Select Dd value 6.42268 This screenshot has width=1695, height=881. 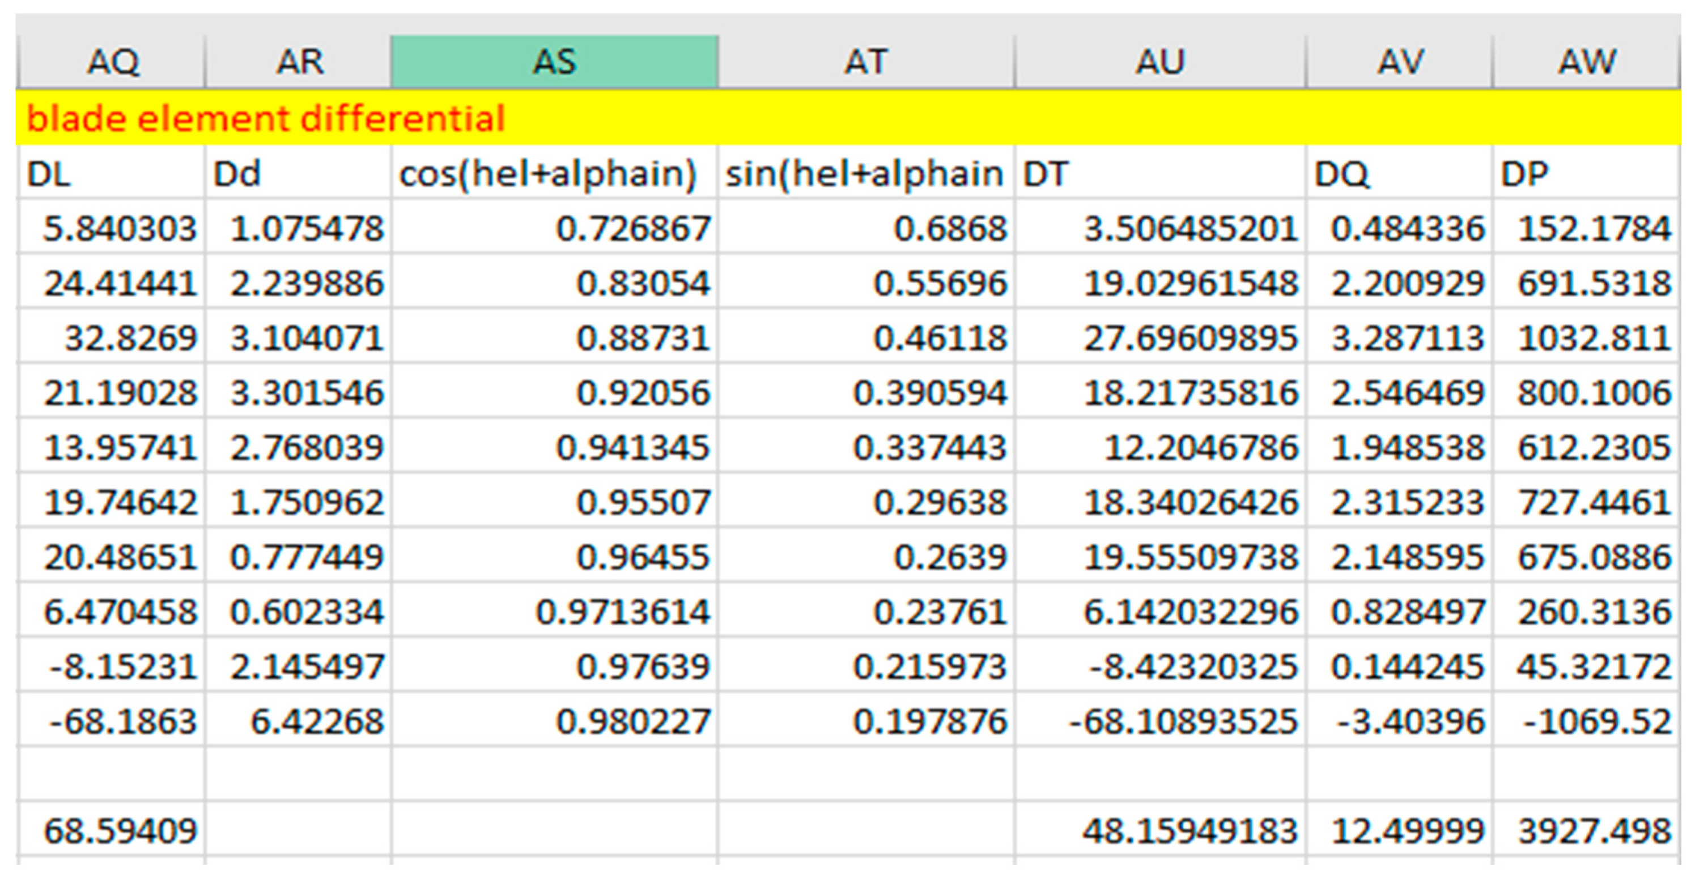(x=316, y=721)
